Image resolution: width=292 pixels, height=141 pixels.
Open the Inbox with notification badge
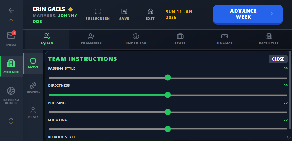pos(11,38)
